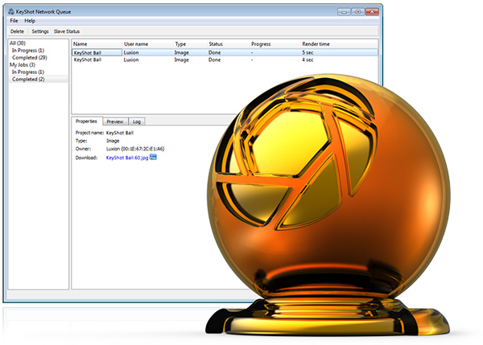The width and height of the screenshot is (483, 345).
Task: Click the Owner value Luxion MAC address text
Action: (135, 149)
